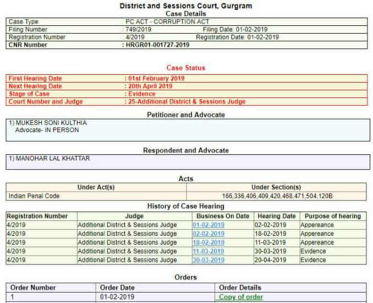Click the Registration Date 01-02-2019 text
Image resolution: width=373 pixels, height=303 pixels.
tap(237, 37)
